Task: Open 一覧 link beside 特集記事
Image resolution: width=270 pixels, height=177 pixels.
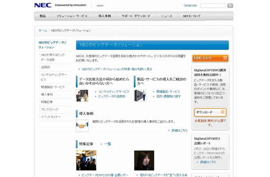Action: (x=108, y=144)
